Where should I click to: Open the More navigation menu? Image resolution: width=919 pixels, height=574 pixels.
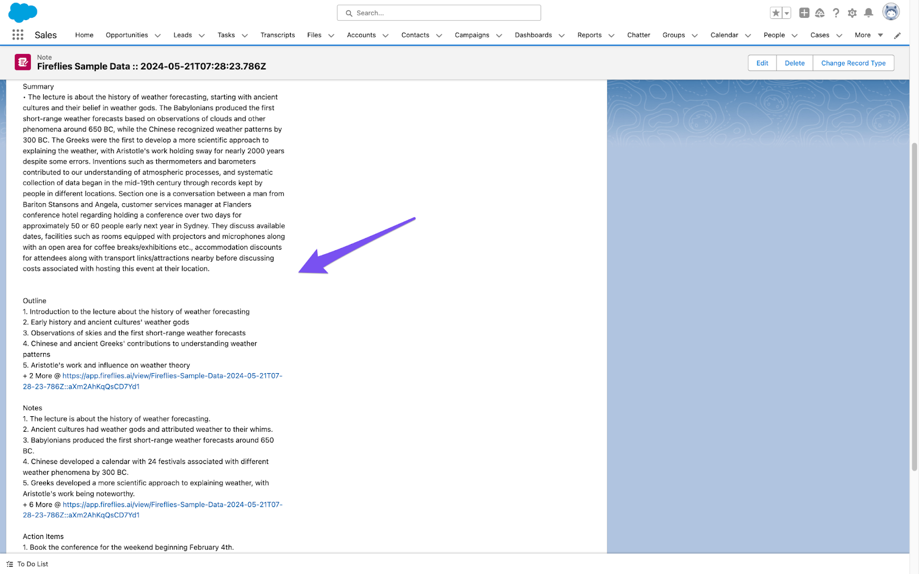point(868,35)
